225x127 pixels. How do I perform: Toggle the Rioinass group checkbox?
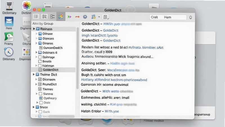38,29
